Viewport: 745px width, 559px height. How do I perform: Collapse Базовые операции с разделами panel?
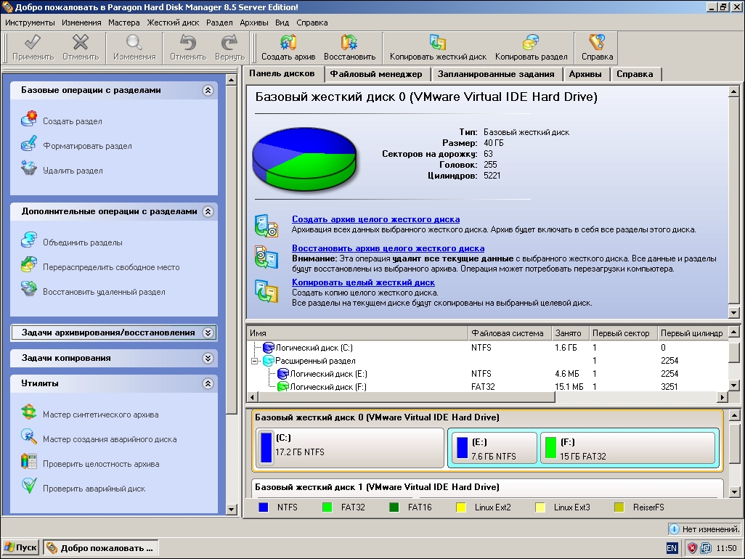(208, 90)
